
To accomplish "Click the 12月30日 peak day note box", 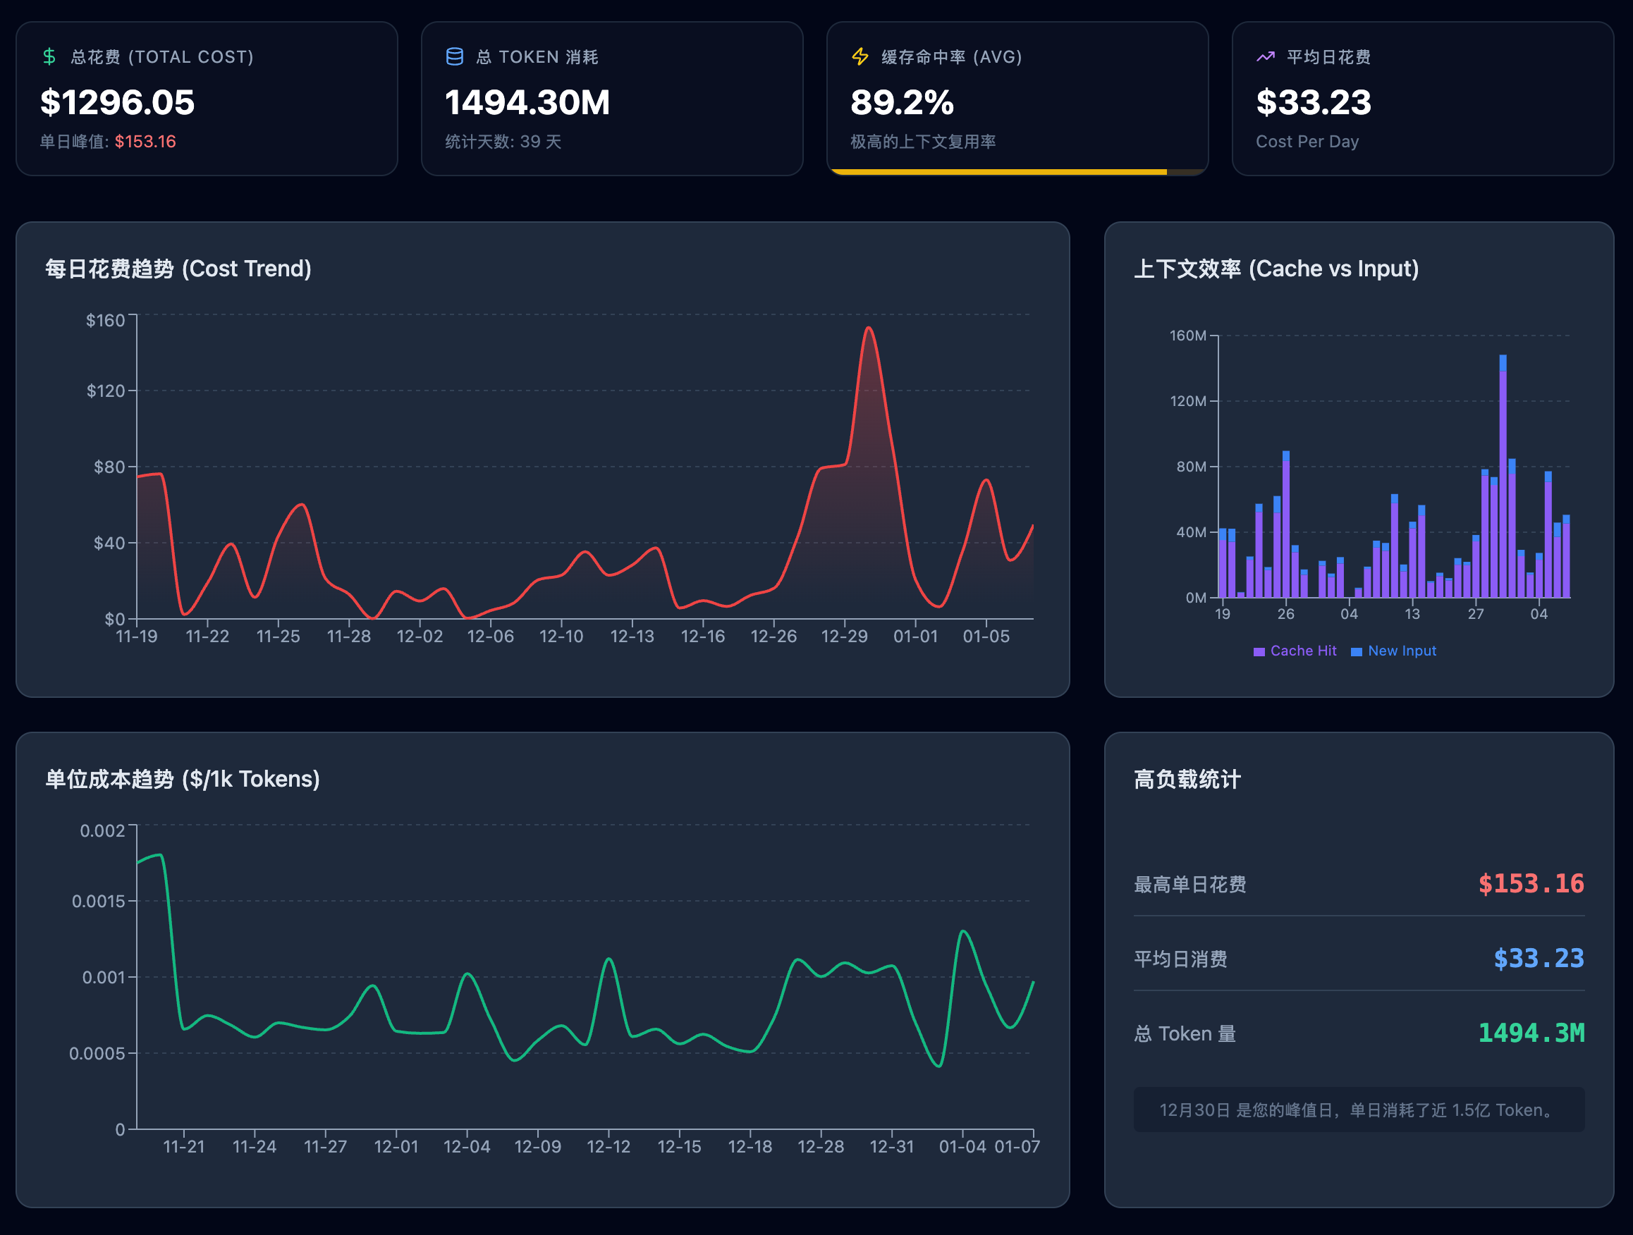I will coord(1359,1110).
